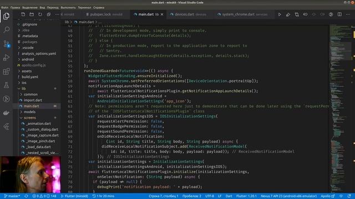This screenshot has height=199, width=355.
Task: Open the Правка menu
Action: (15, 7)
